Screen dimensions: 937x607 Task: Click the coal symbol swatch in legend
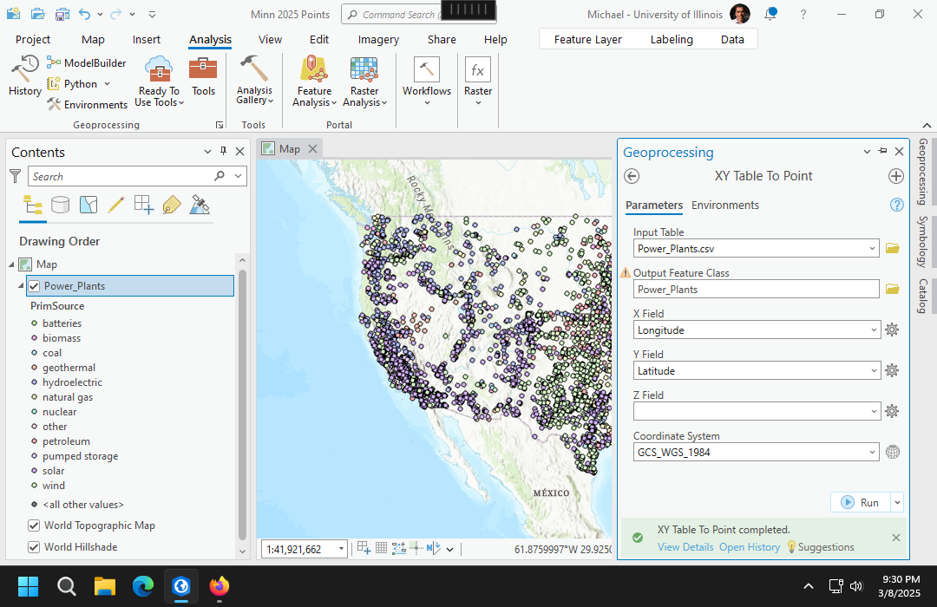(x=34, y=353)
